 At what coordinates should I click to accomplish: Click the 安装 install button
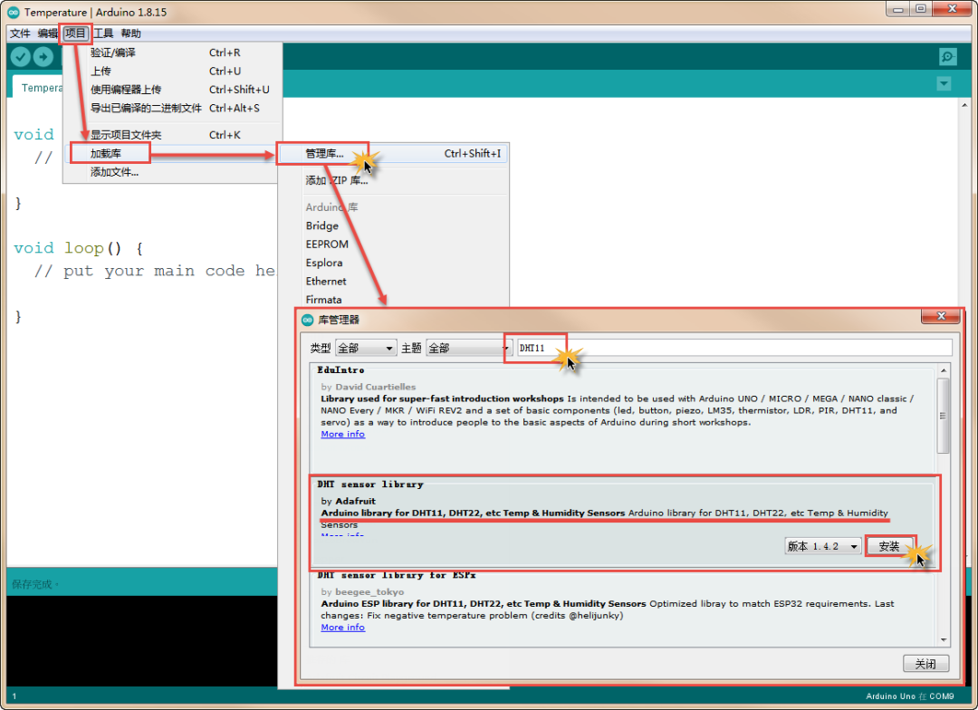tap(888, 547)
